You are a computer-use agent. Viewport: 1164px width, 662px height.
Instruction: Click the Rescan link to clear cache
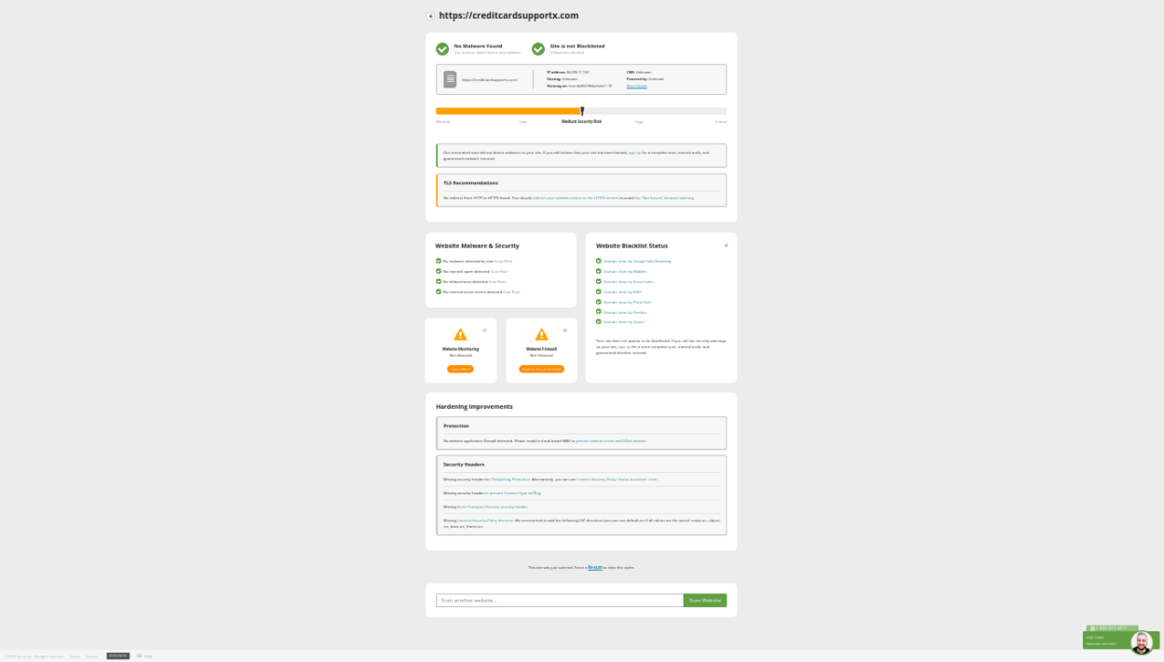595,567
